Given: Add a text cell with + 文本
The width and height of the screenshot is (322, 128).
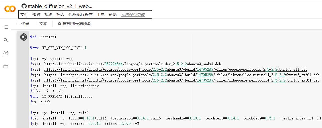Looking at the screenshot, I should tap(41, 24).
